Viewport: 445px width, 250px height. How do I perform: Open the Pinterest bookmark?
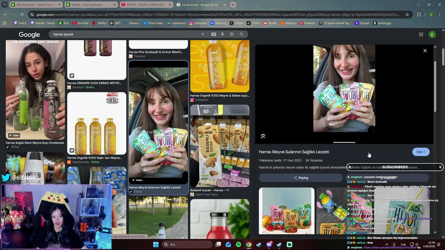pos(307,23)
